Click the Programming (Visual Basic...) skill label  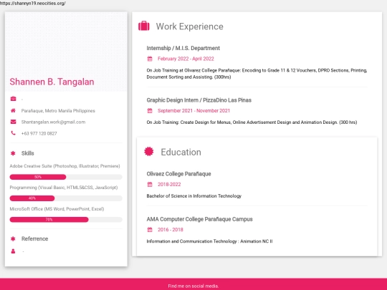(x=64, y=188)
